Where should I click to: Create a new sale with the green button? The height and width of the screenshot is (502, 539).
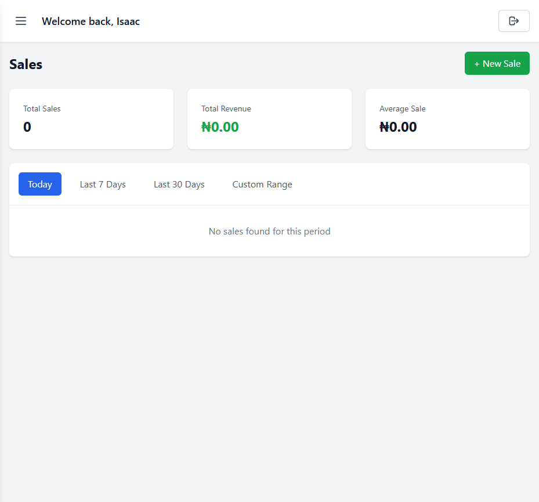[497, 63]
